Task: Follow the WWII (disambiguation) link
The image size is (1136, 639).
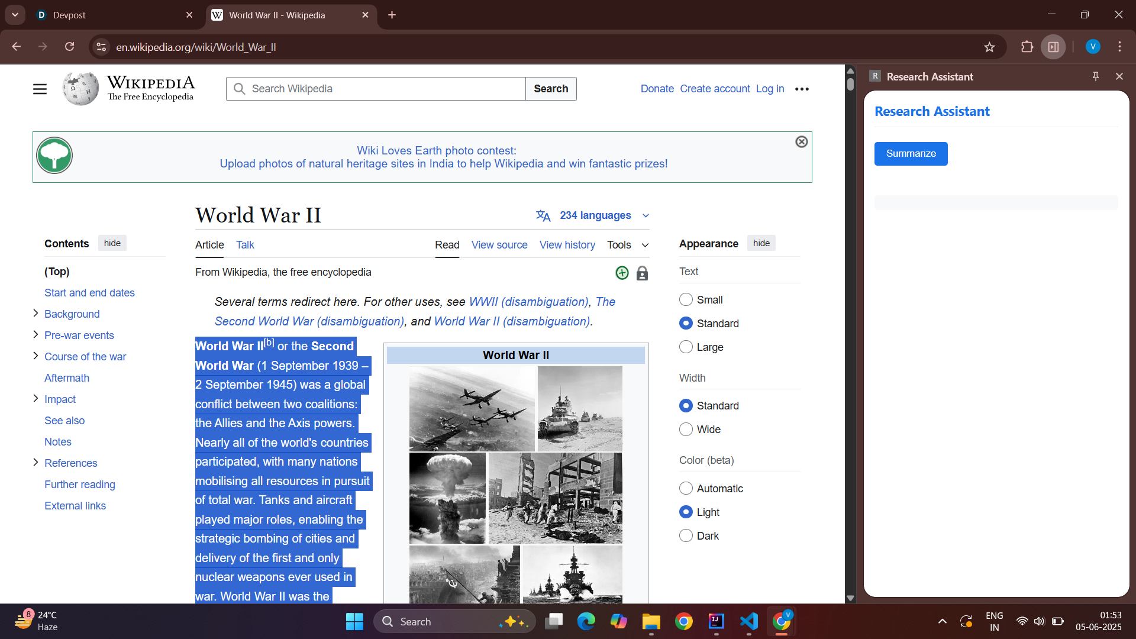Action: [528, 302]
